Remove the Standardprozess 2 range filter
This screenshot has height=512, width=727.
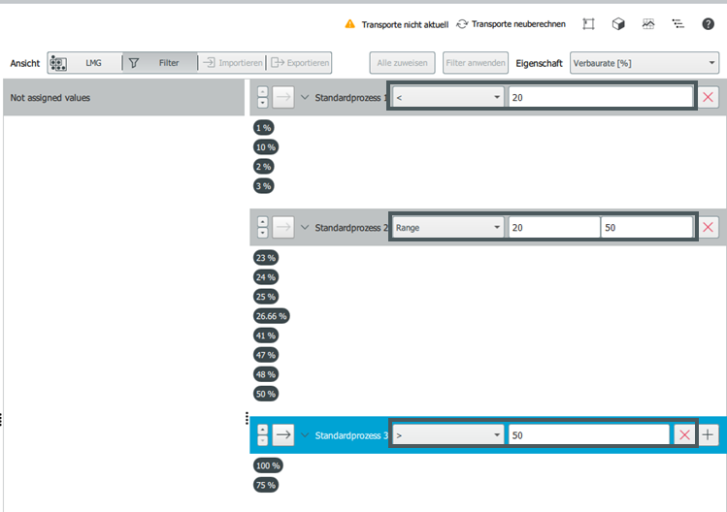(x=709, y=227)
